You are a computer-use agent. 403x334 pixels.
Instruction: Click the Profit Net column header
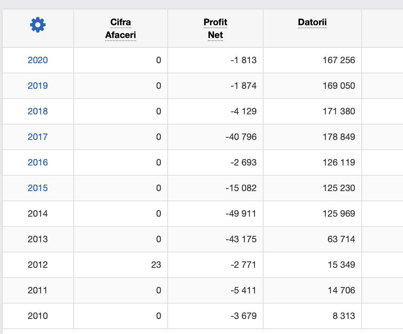point(215,29)
